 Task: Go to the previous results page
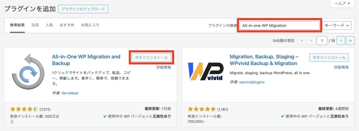(x=311, y=40)
